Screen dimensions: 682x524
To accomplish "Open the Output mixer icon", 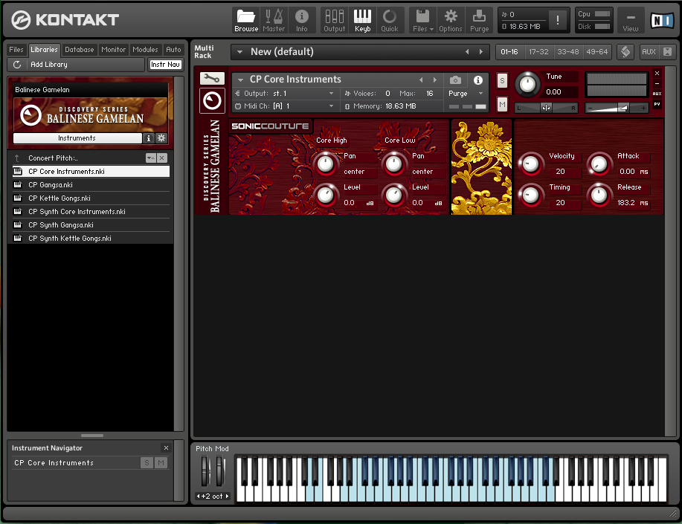I will tap(334, 20).
